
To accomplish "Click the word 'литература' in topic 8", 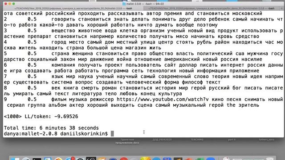I will [87, 94].
